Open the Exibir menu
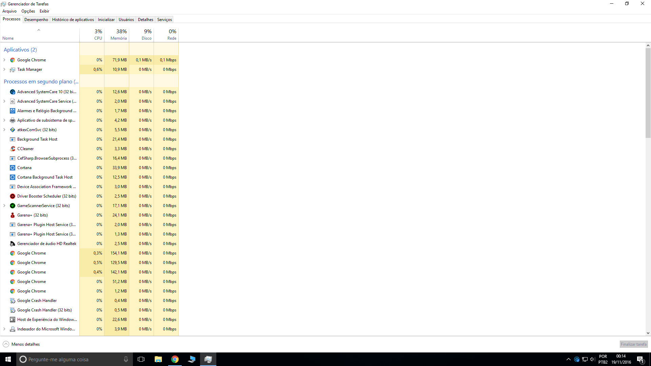The height and width of the screenshot is (366, 651). pyautogui.click(x=44, y=11)
